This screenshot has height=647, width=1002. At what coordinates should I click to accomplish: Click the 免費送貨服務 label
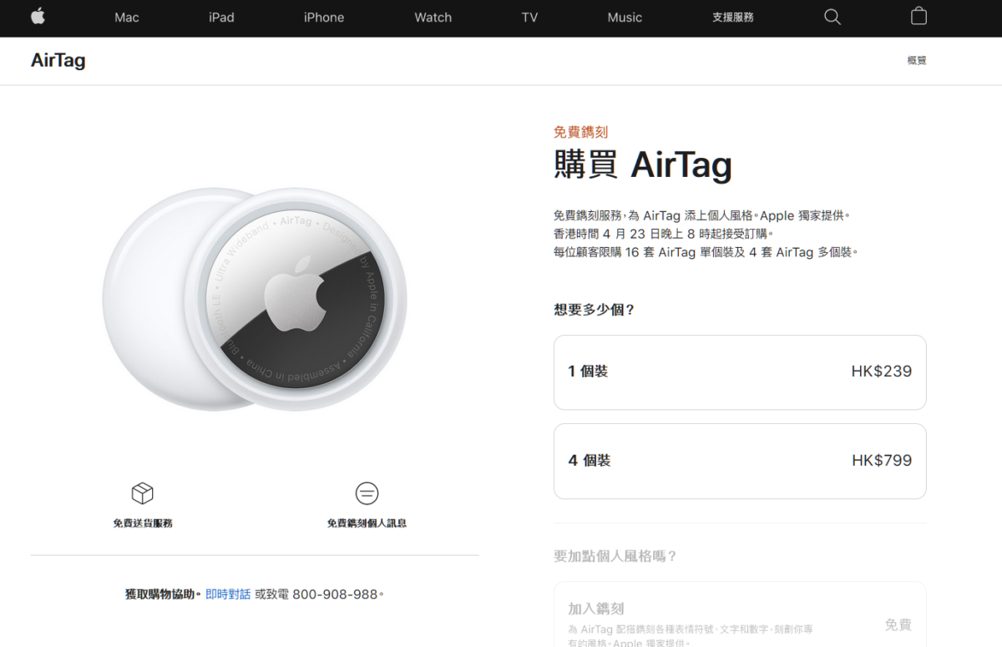[143, 523]
